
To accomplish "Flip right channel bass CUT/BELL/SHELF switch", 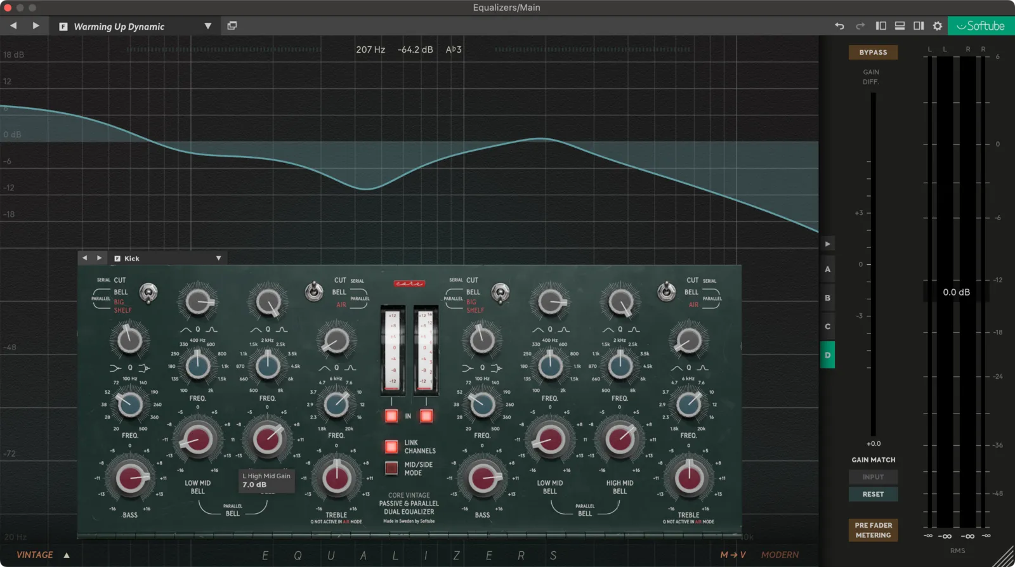I will point(501,293).
